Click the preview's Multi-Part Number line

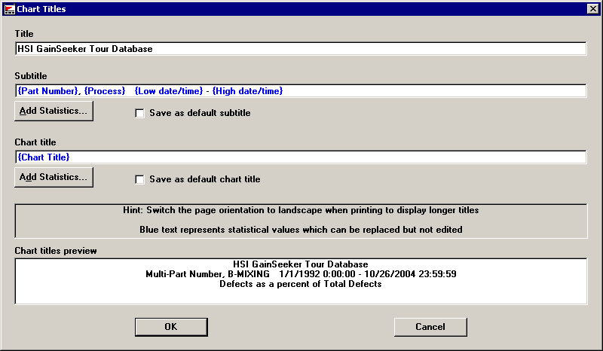click(301, 274)
